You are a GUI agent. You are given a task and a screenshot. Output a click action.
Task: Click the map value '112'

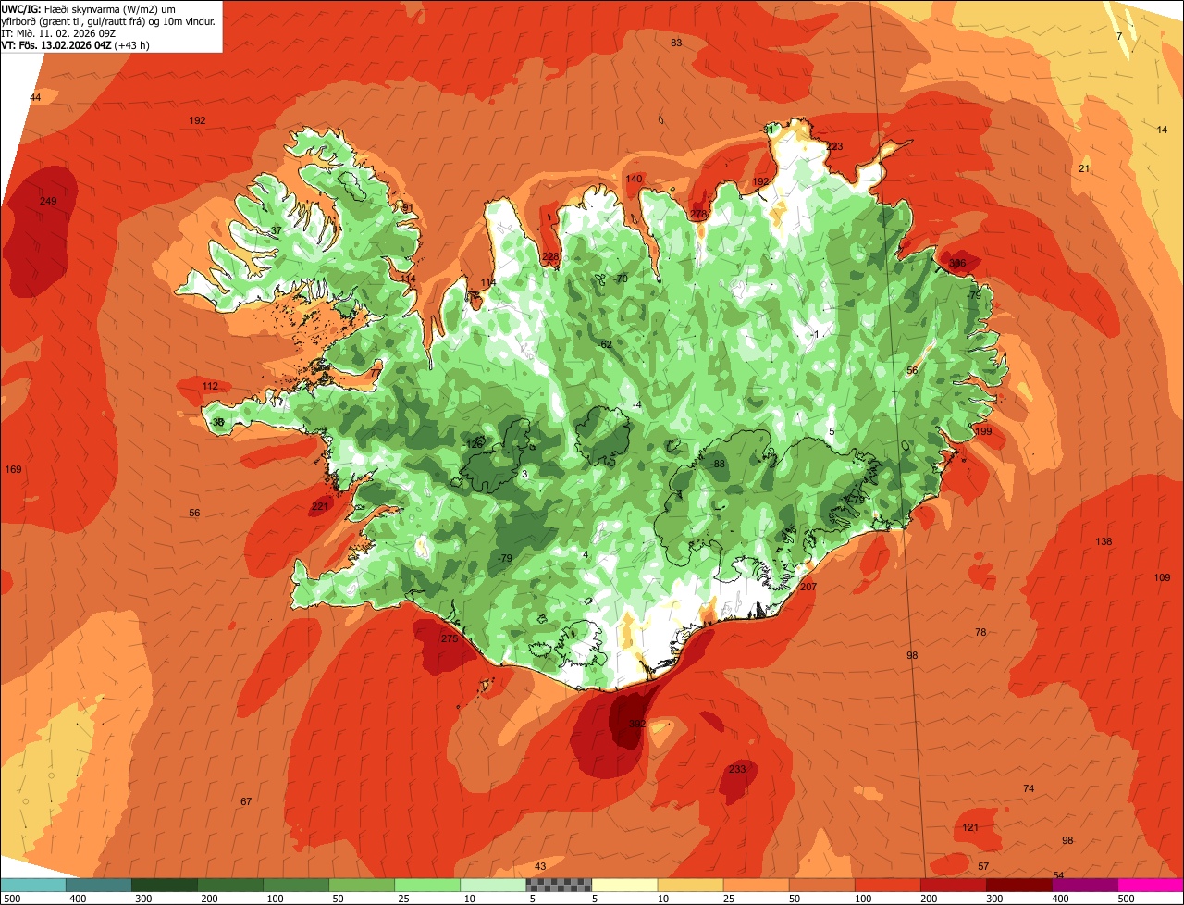tap(210, 386)
